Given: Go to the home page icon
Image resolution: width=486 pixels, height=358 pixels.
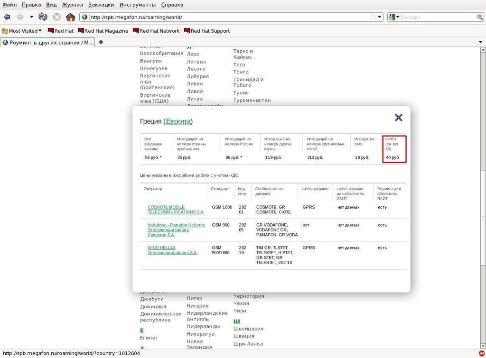Looking at the screenshot, I should click(70, 17).
